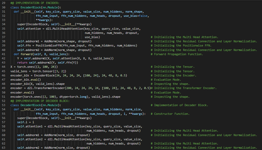Click the 'return' keyword on line 43
The height and width of the screenshot is (150, 262).
22,63
